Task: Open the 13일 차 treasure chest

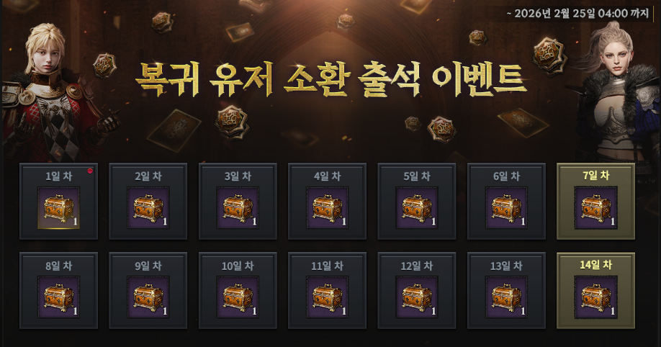Action: (x=506, y=297)
